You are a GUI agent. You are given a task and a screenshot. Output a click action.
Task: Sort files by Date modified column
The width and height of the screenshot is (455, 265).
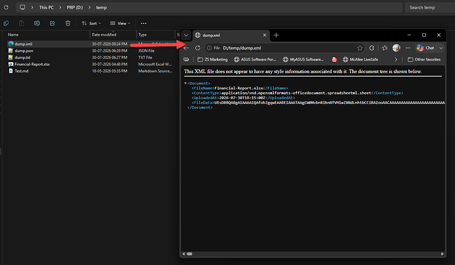click(x=104, y=34)
